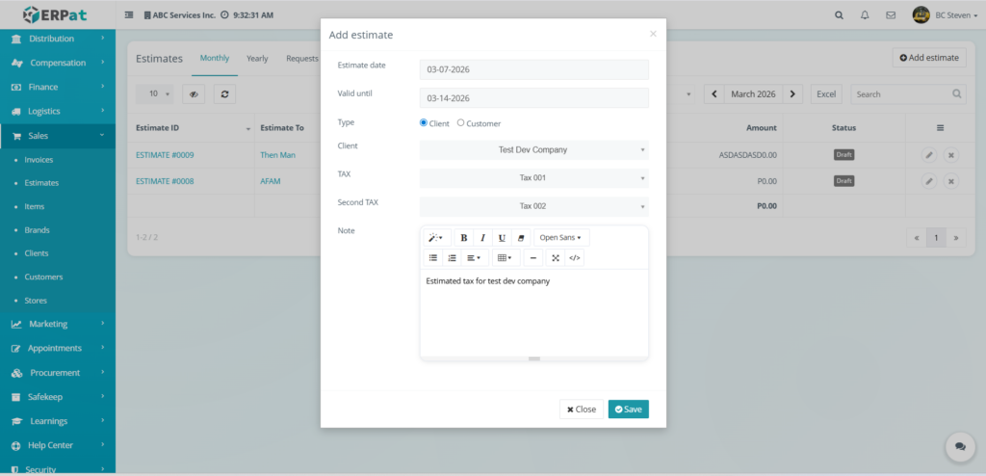Image resolution: width=986 pixels, height=476 pixels.
Task: Insert an ordered numbered list
Action: point(452,258)
